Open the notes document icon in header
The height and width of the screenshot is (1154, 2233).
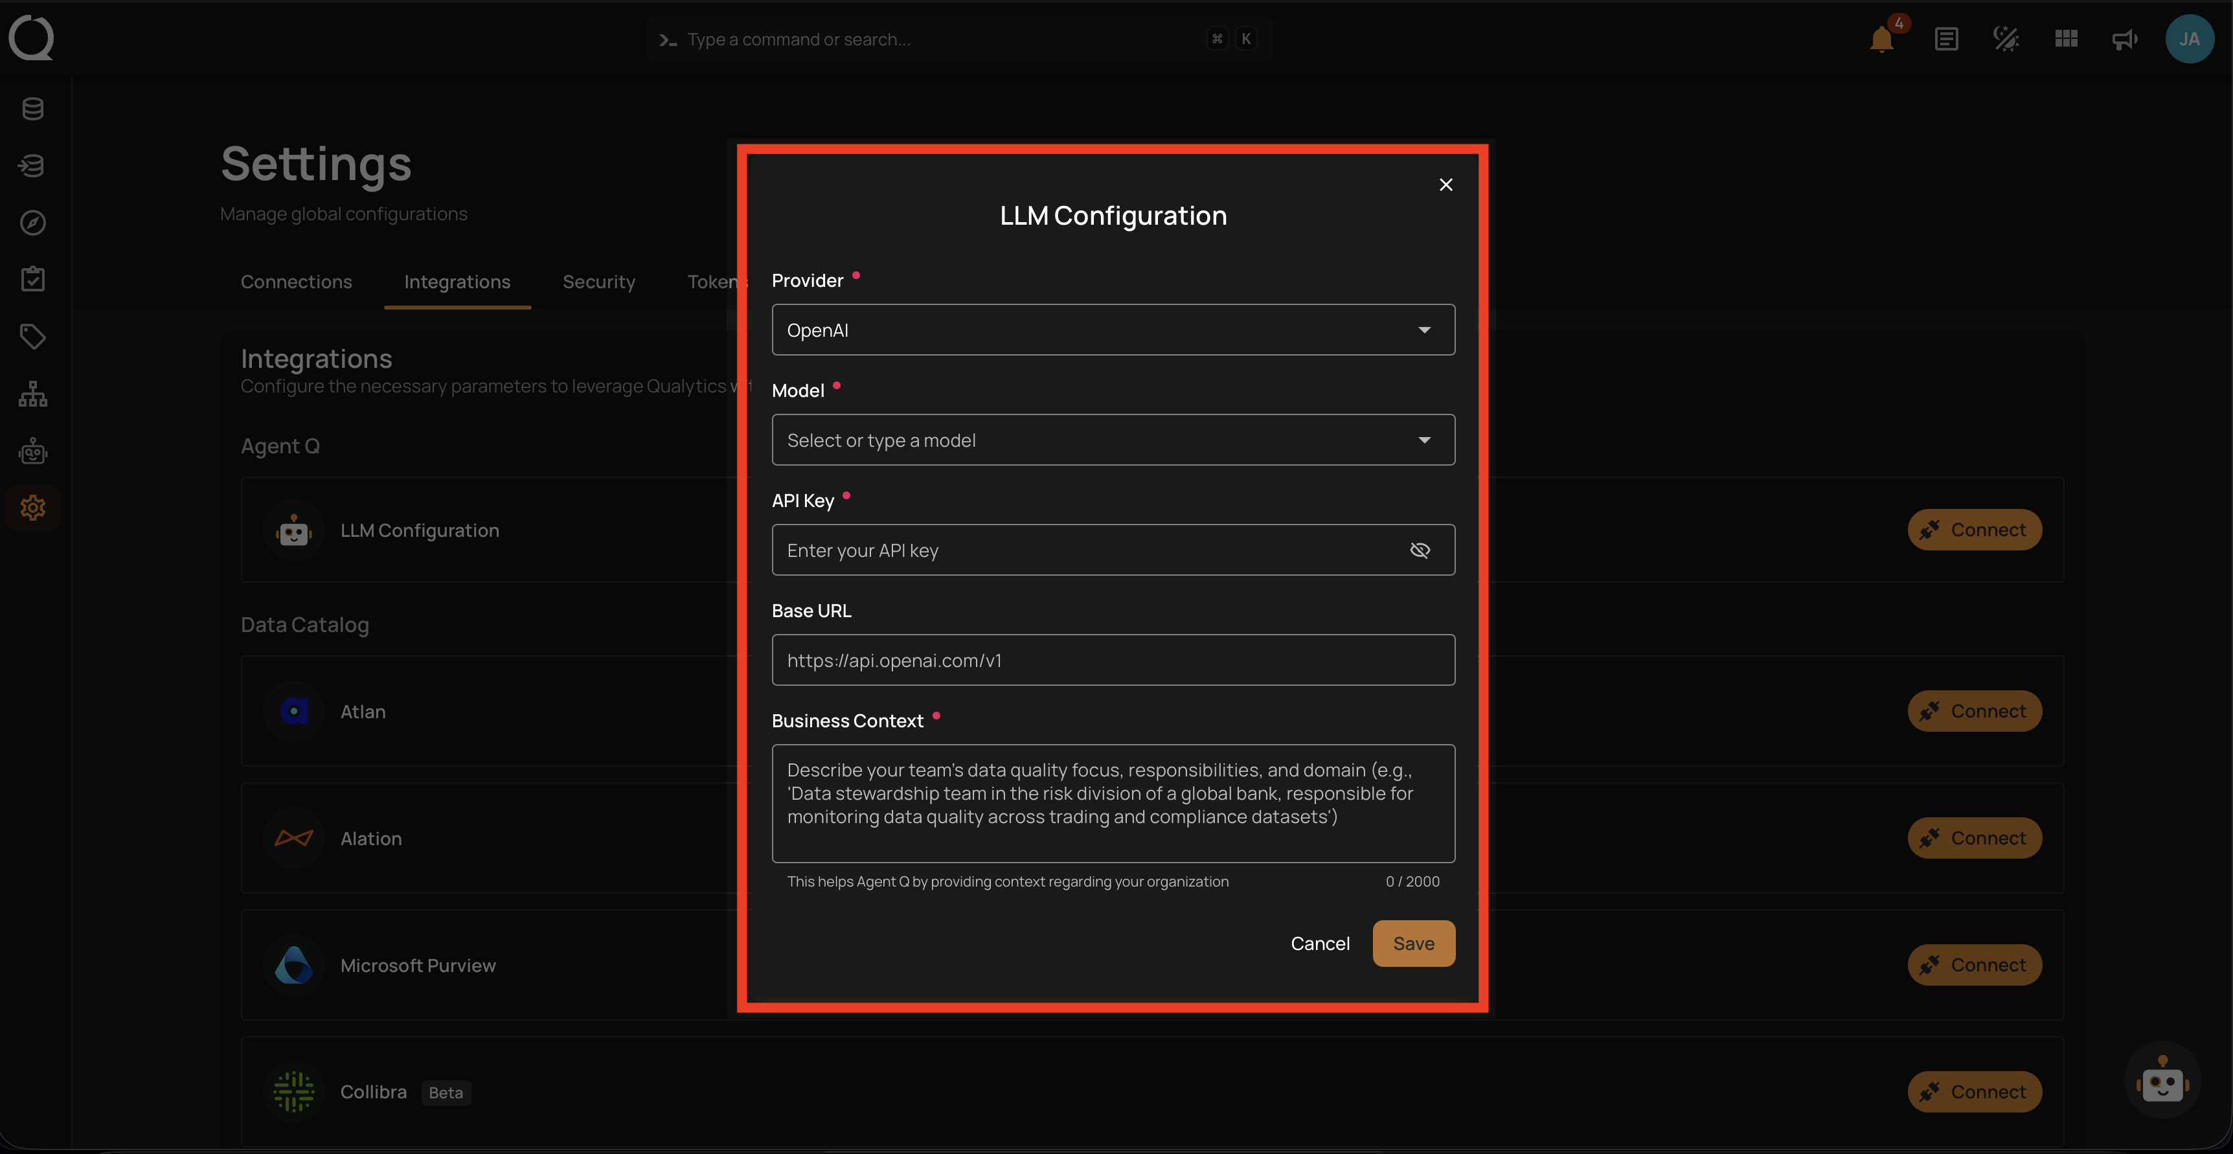(1946, 39)
